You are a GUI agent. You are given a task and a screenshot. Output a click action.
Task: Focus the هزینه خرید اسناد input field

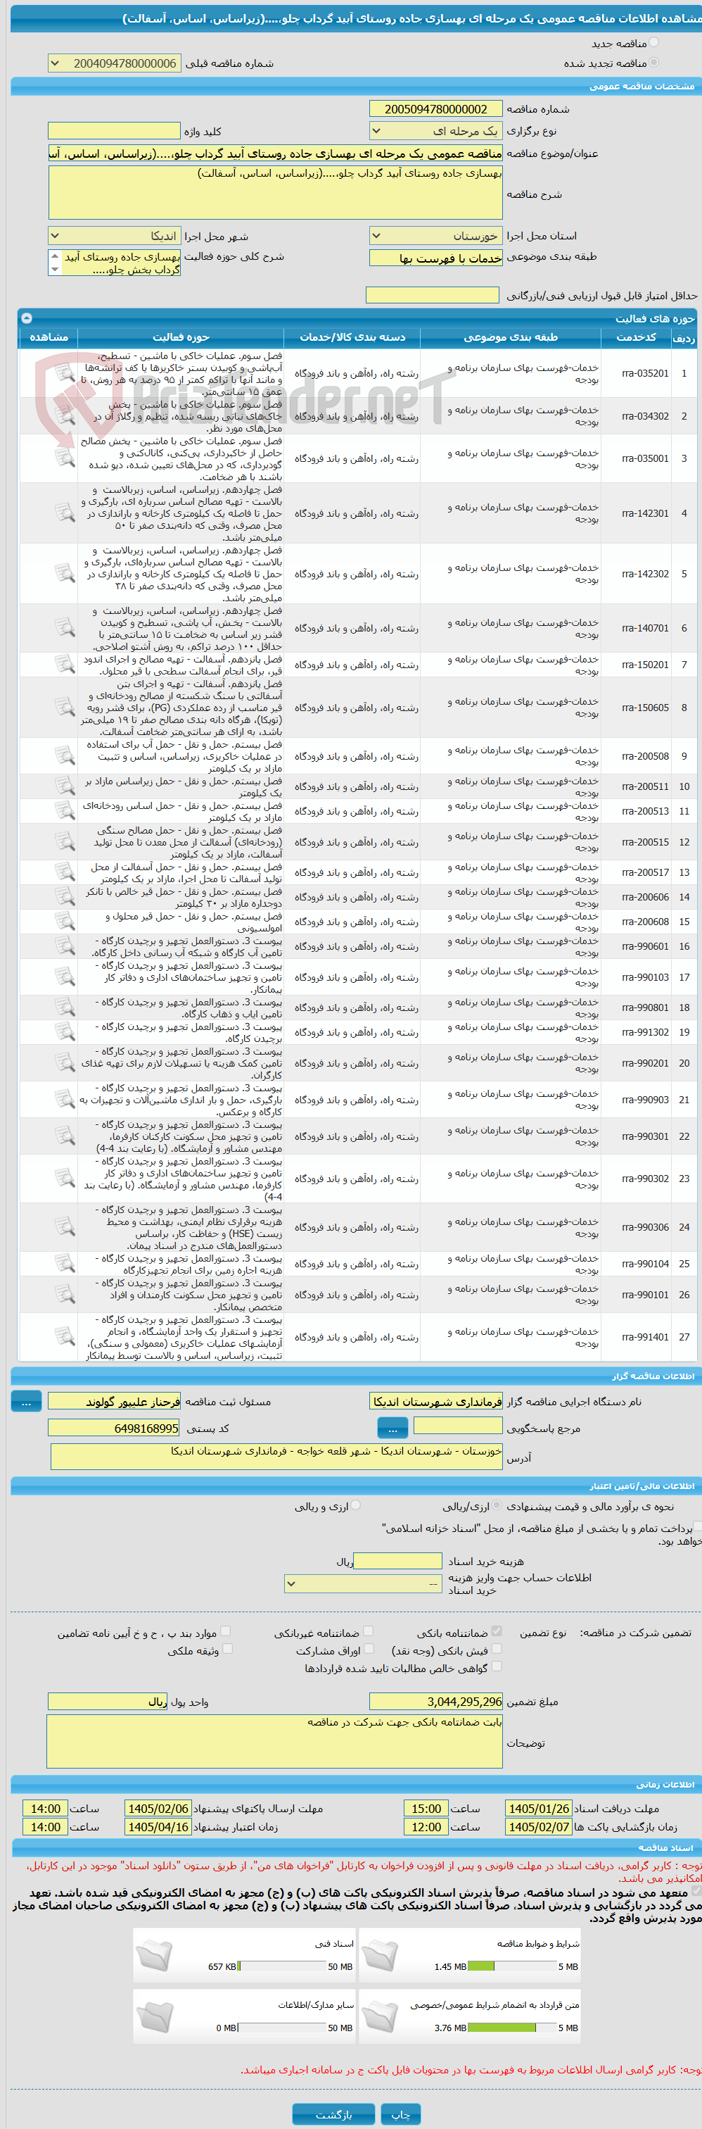tap(398, 1560)
